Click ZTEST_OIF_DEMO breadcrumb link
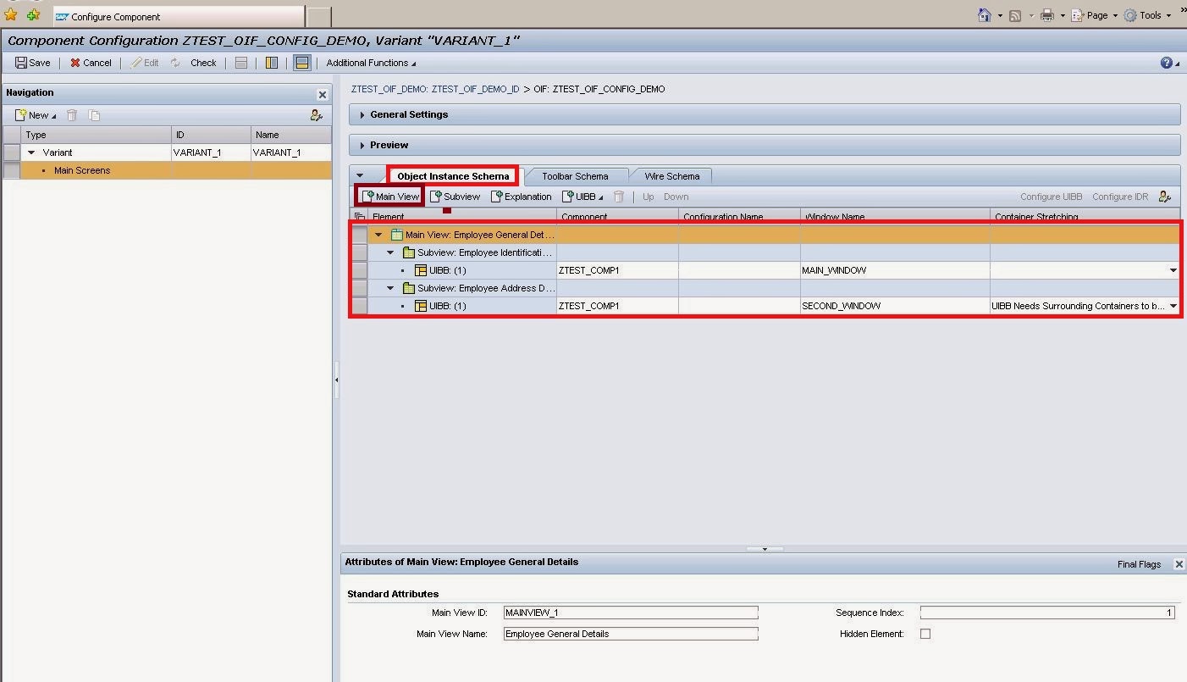The height and width of the screenshot is (682, 1187). coord(435,89)
